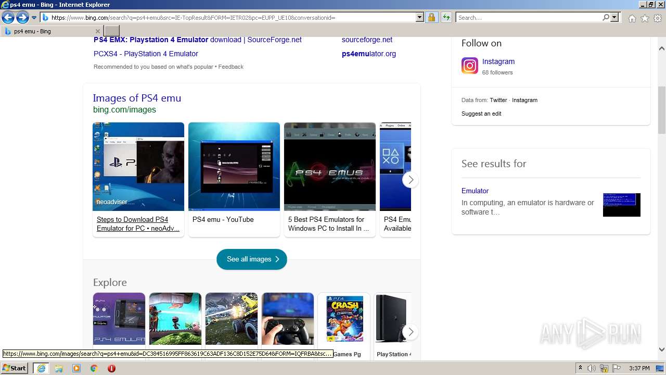Image resolution: width=666 pixels, height=375 pixels.
Task: Expand the address bar autocomplete dropdown
Action: (x=420, y=18)
